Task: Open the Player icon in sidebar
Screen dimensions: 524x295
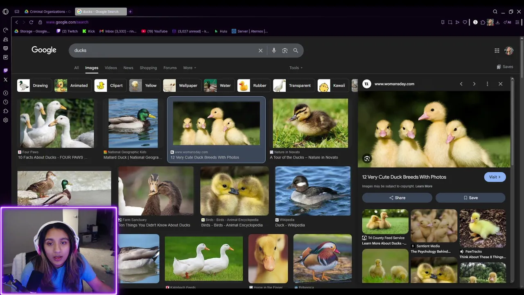Action: (x=6, y=93)
